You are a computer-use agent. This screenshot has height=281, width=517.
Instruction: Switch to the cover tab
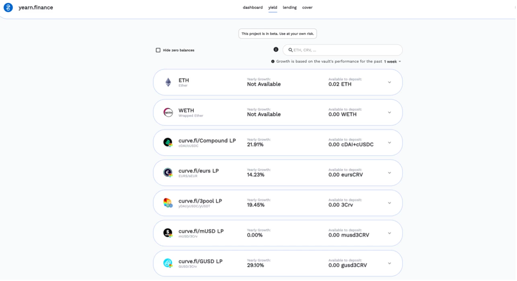307,8
